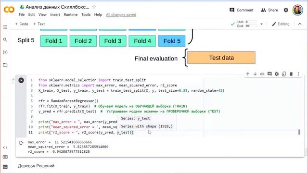This screenshot has width=308, height=173.
Task: Click the Fold 3 box in Split 5
Action: point(113,41)
